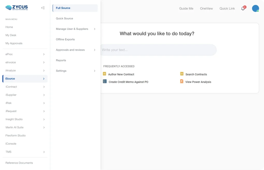Click the Zycus logo
This screenshot has height=170, width=264.
[x=16, y=7]
